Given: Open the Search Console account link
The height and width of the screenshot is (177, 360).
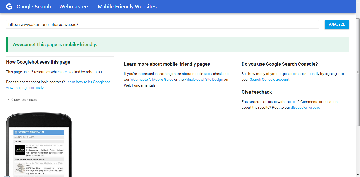Looking at the screenshot, I should click(x=269, y=79).
